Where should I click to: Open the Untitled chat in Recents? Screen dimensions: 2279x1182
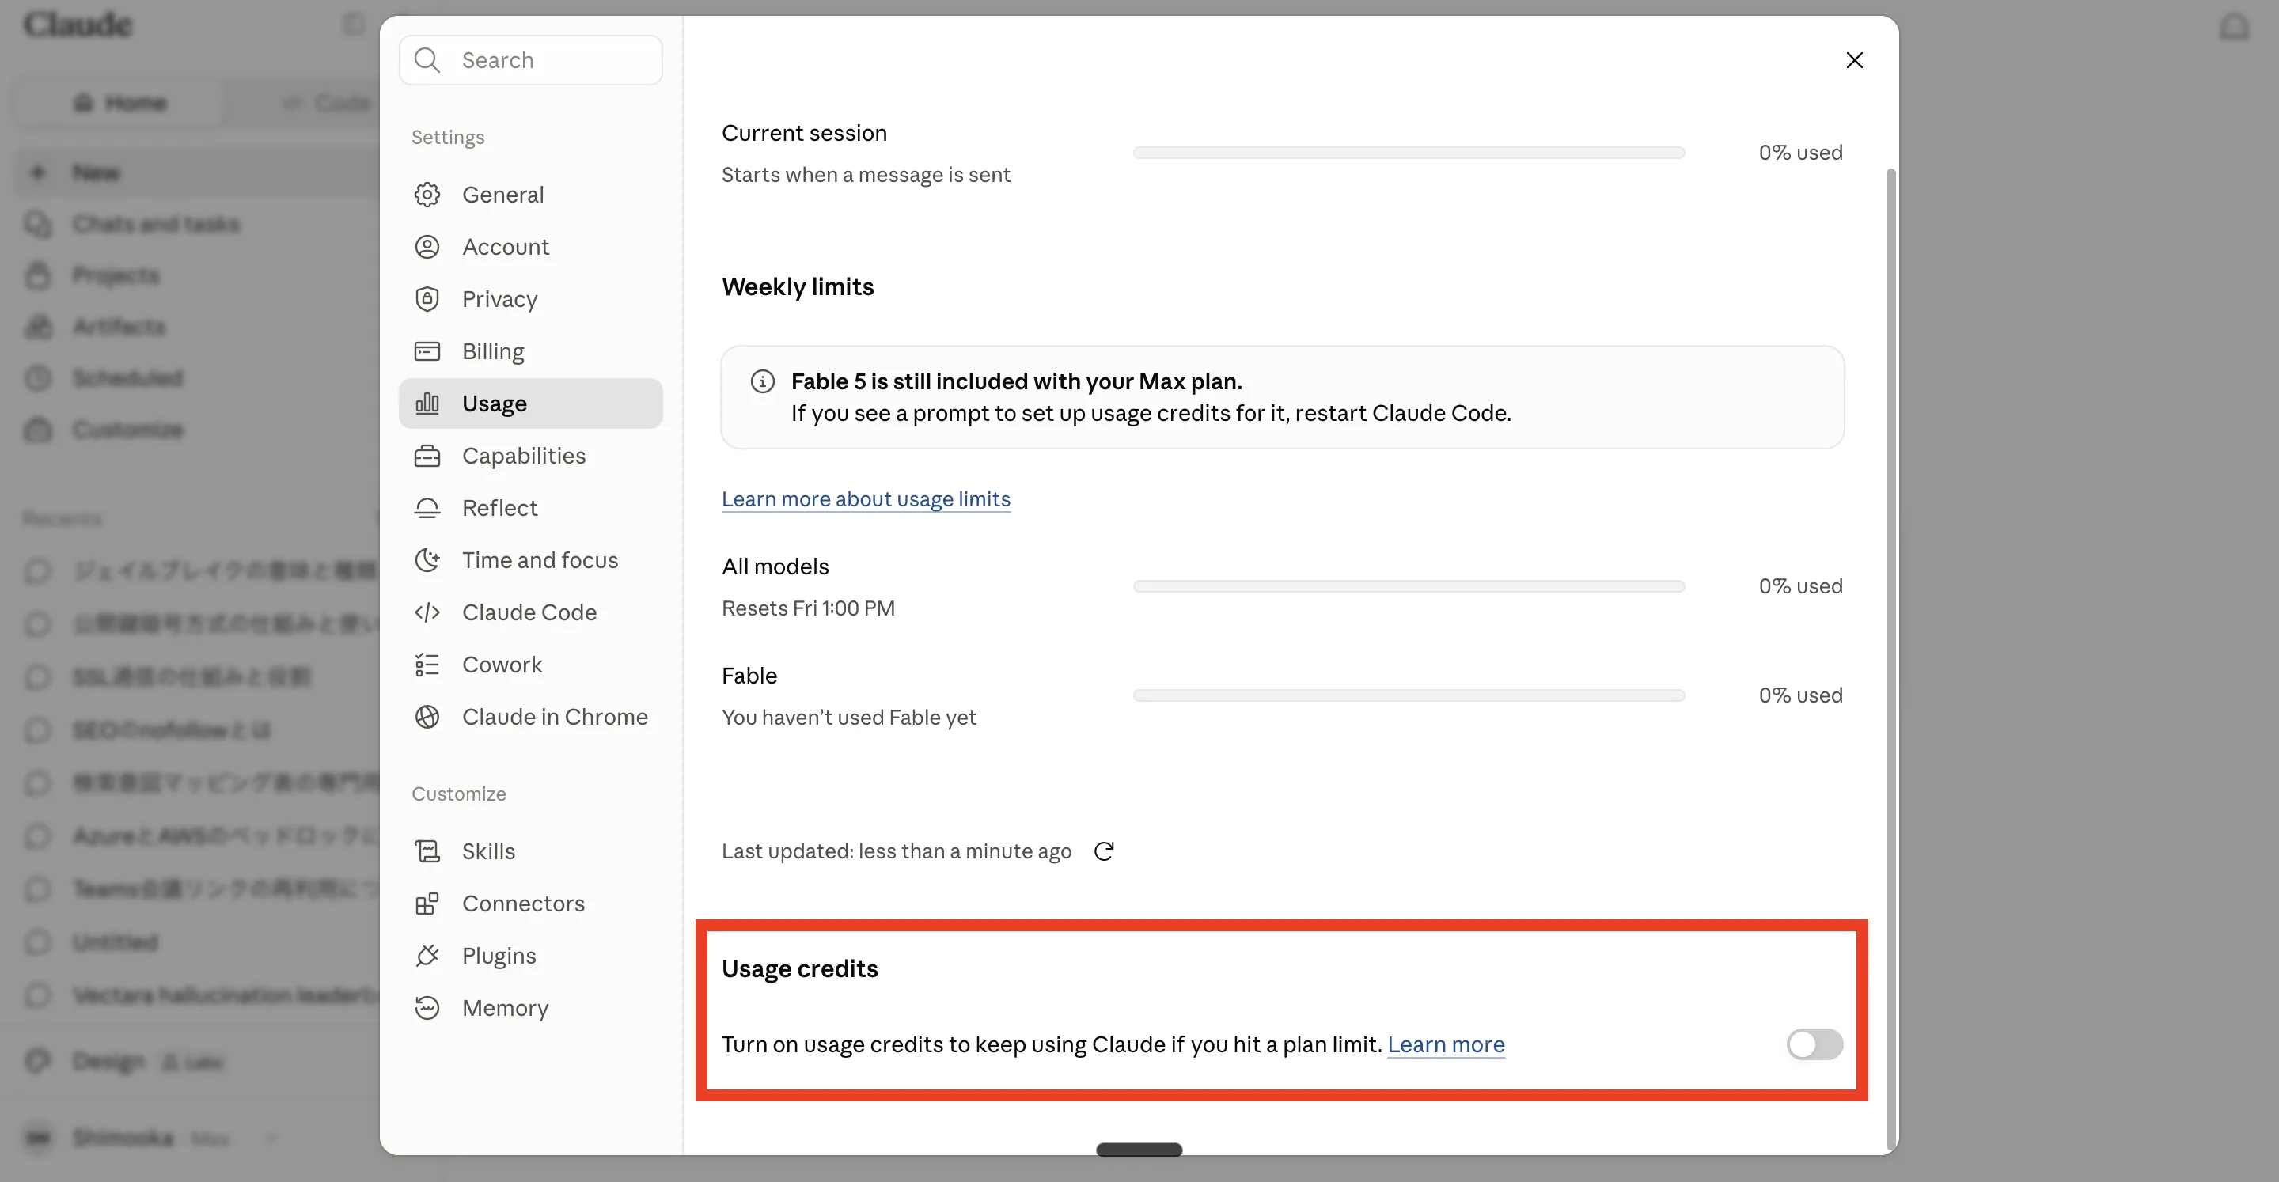pyautogui.click(x=115, y=942)
